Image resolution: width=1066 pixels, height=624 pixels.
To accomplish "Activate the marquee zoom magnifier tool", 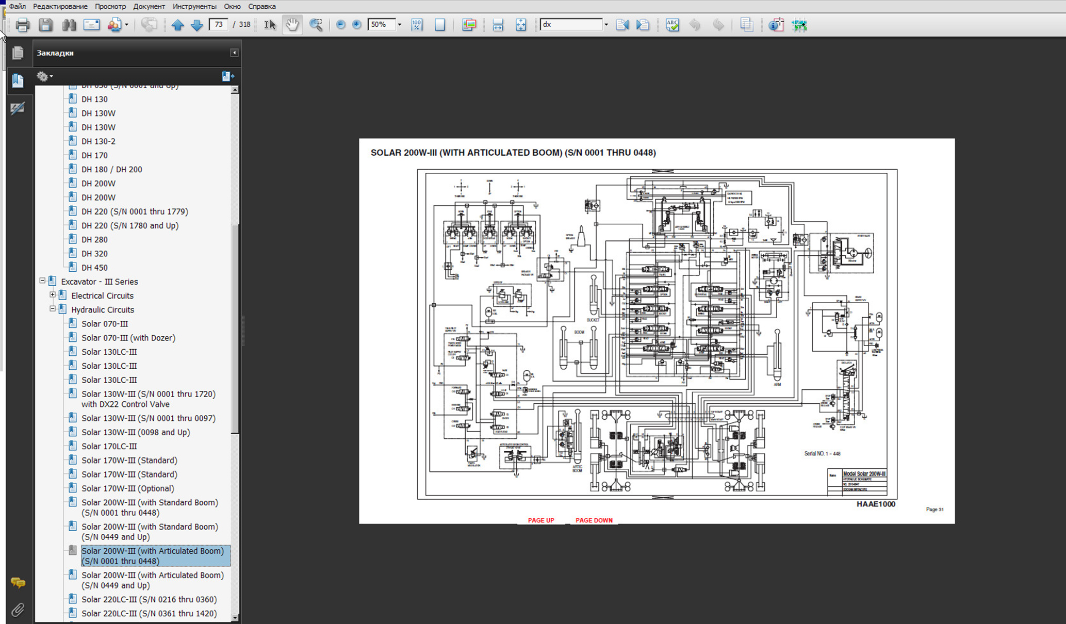I will pyautogui.click(x=316, y=25).
